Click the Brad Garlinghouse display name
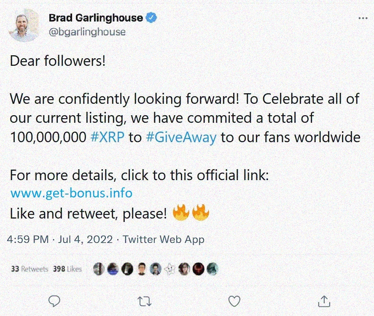Viewport: 374px width, 316px height. pos(96,18)
